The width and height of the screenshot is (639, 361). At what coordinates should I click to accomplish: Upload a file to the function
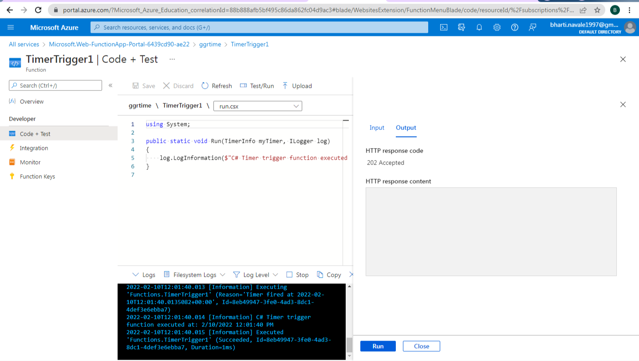tap(297, 86)
